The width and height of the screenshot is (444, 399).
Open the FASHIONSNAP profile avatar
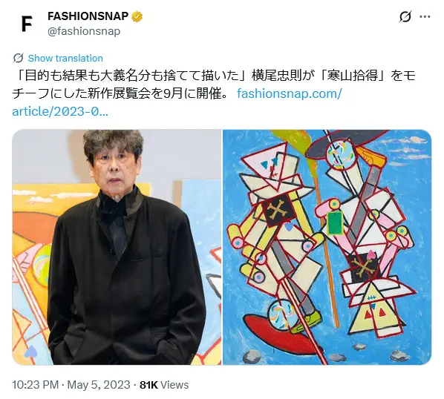click(x=27, y=24)
